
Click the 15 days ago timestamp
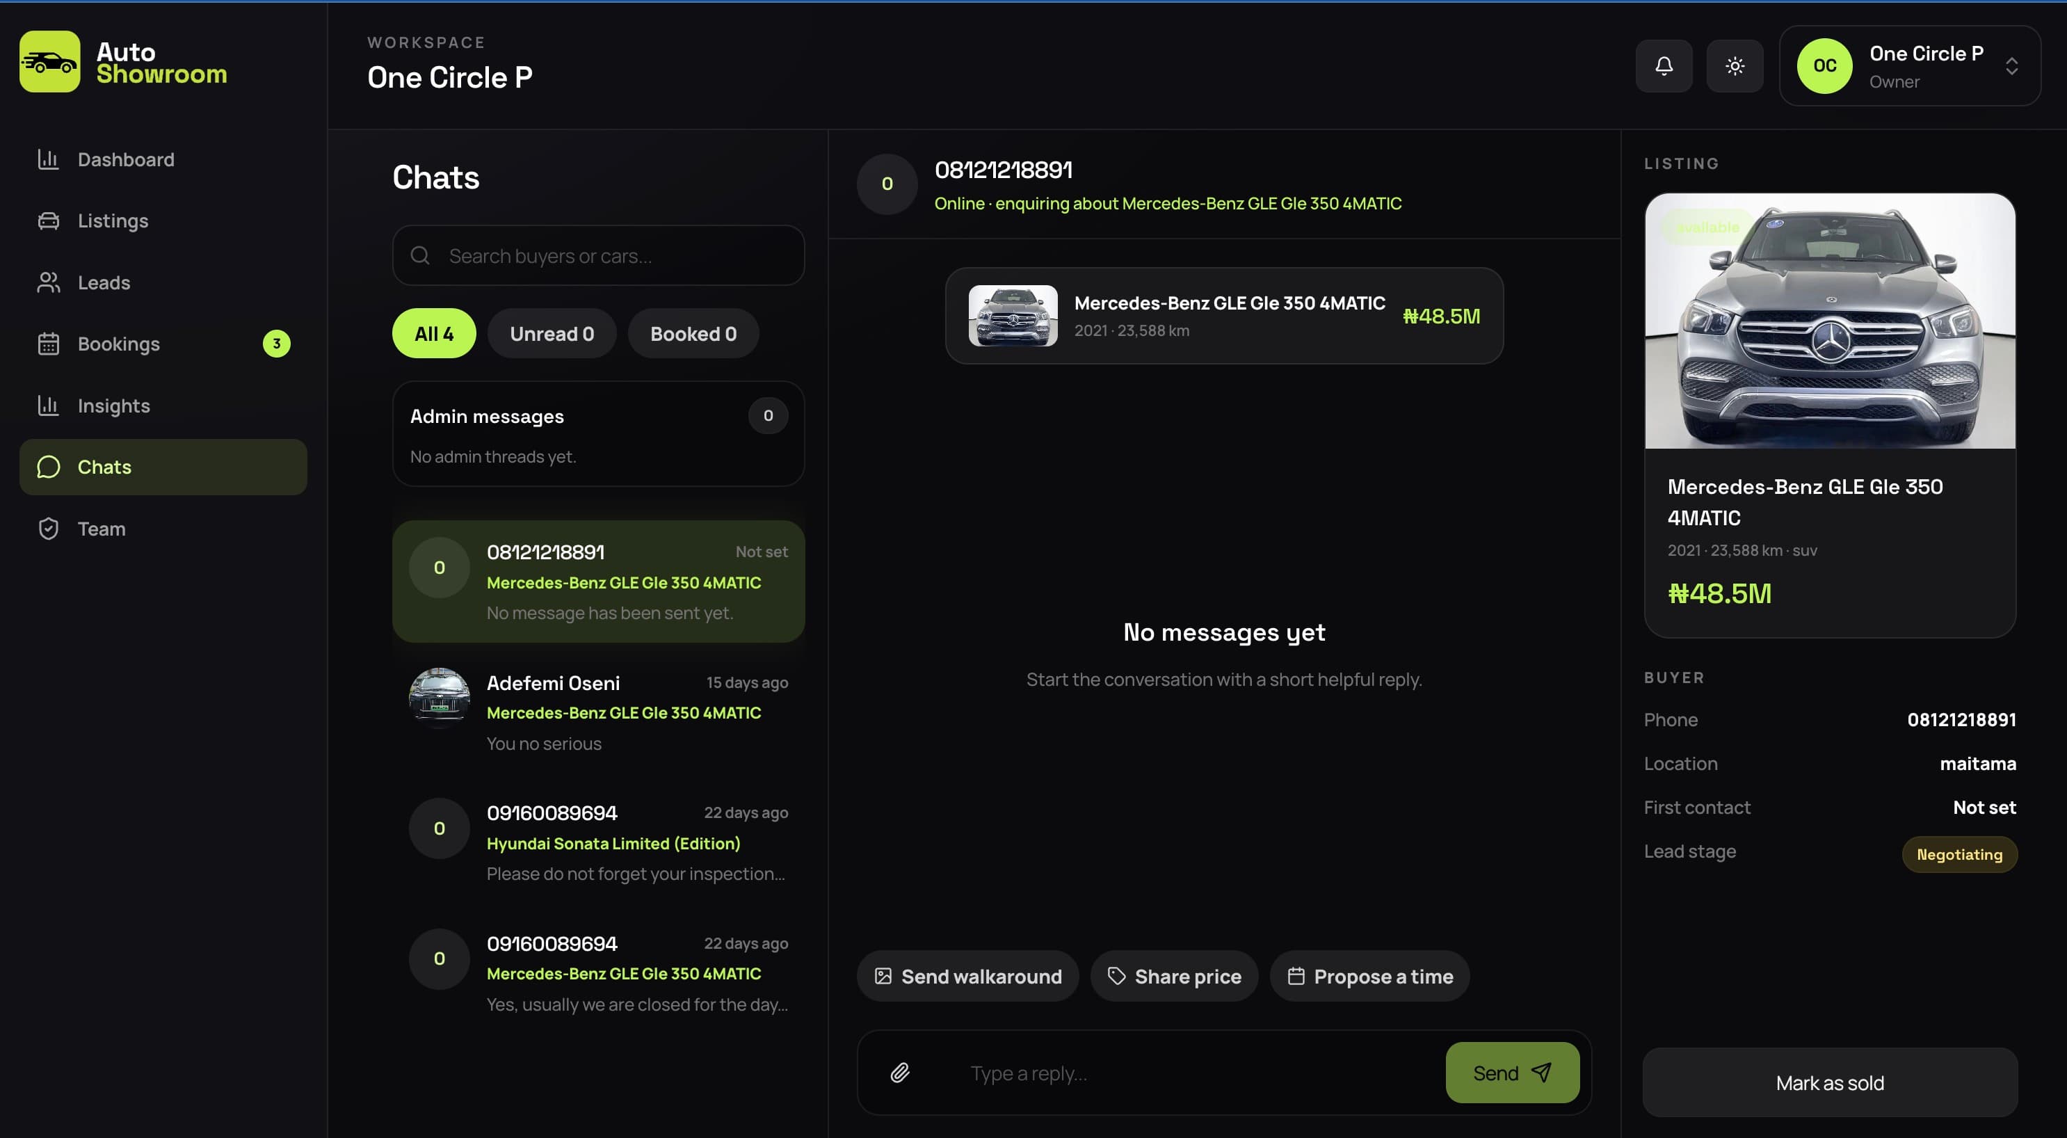click(747, 682)
